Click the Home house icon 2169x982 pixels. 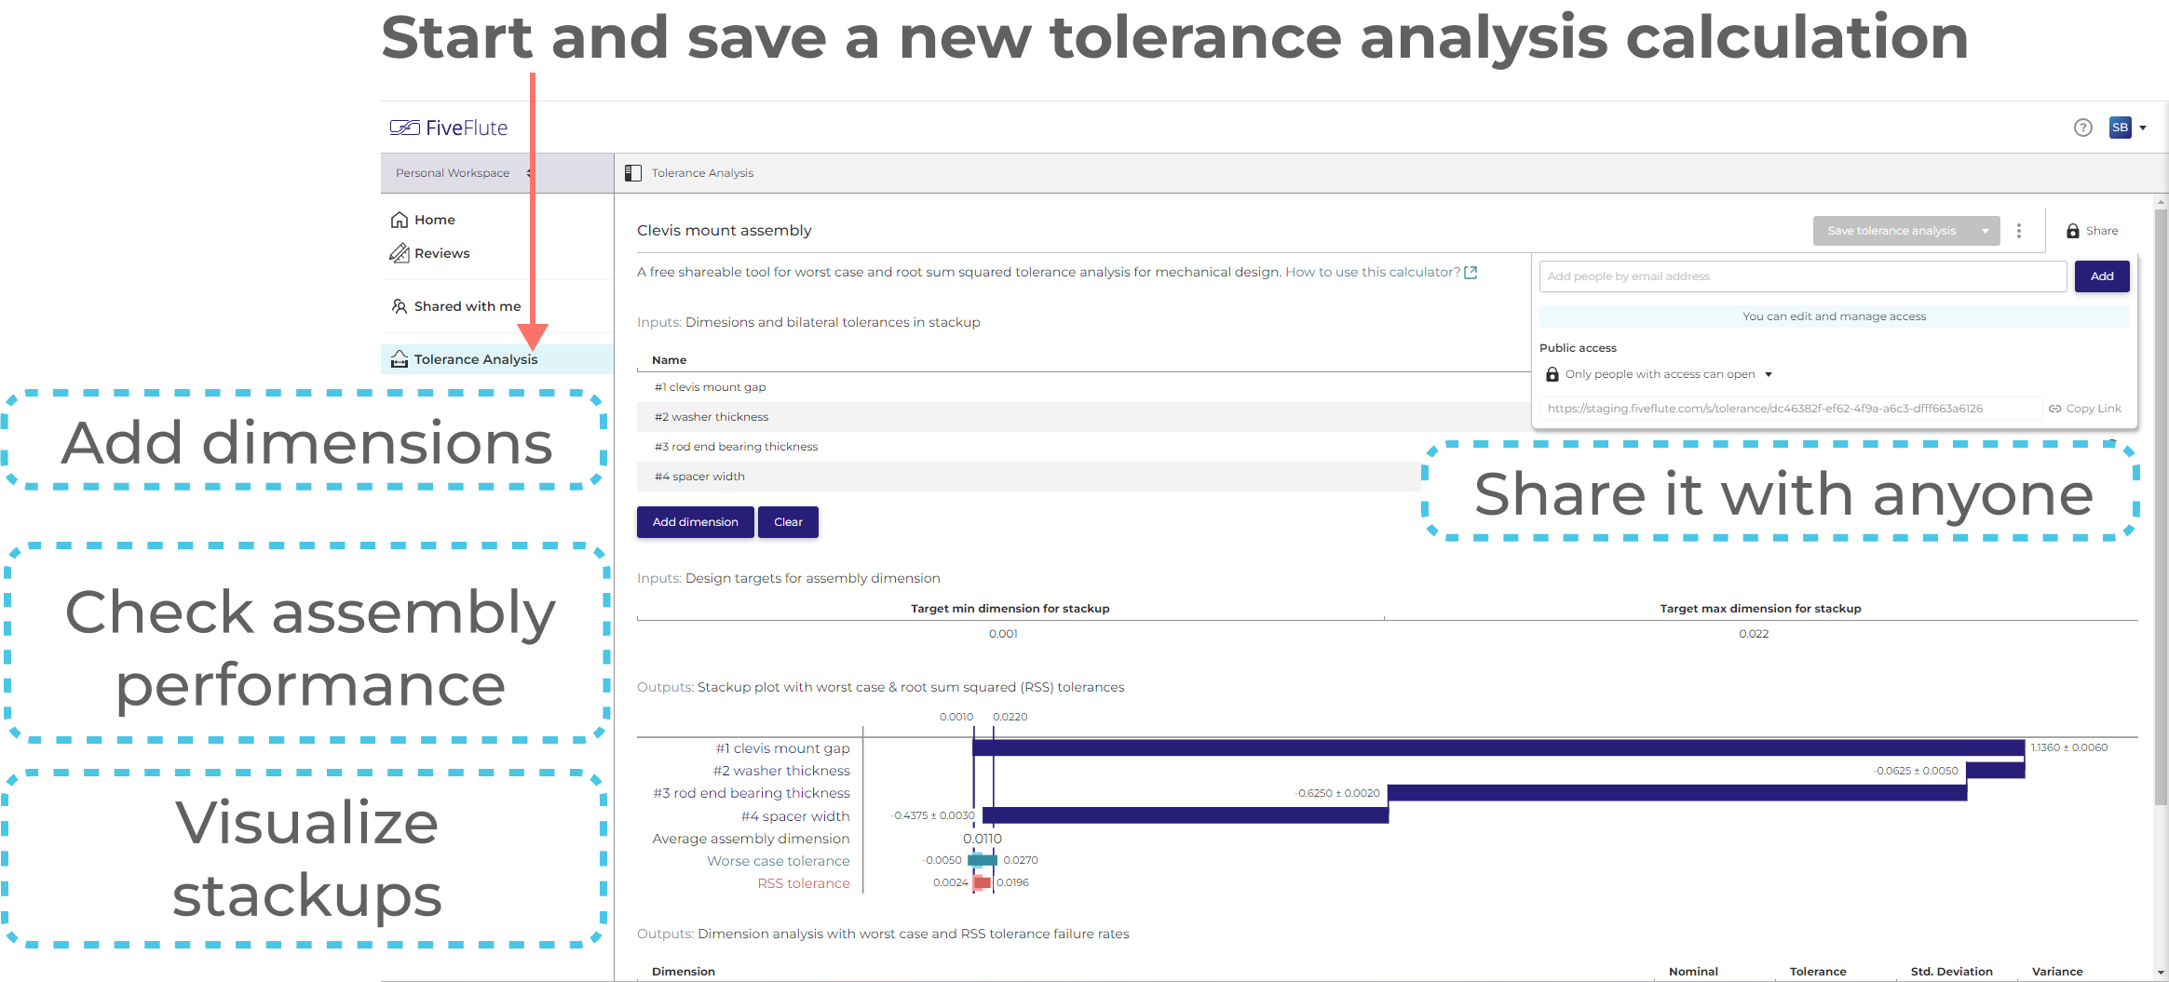pos(400,220)
